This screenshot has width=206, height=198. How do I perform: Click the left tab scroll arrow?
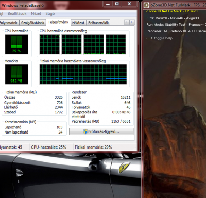[127, 22]
